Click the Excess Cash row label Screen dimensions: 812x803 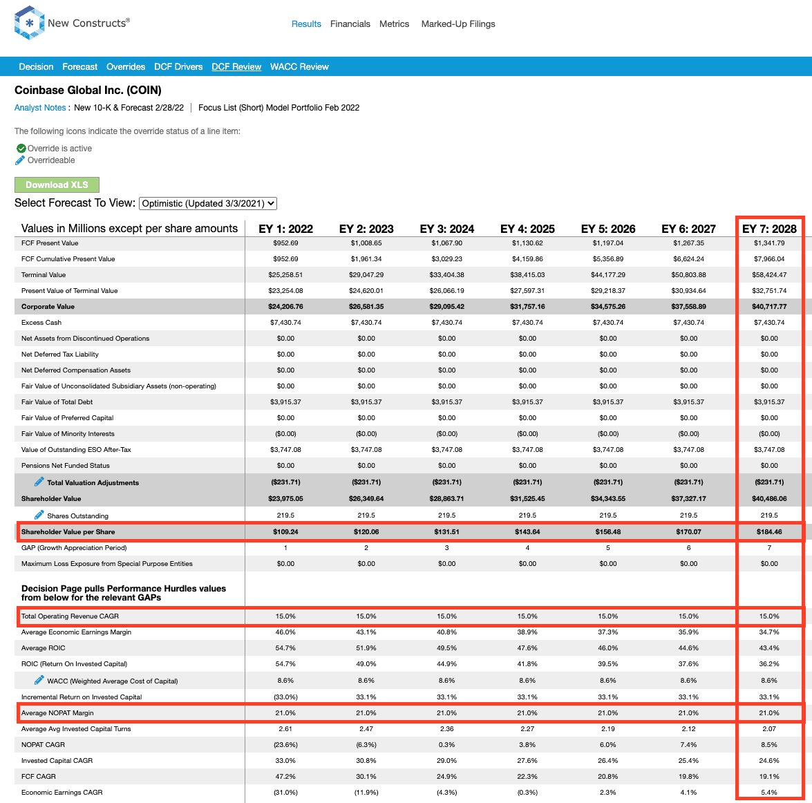click(41, 323)
